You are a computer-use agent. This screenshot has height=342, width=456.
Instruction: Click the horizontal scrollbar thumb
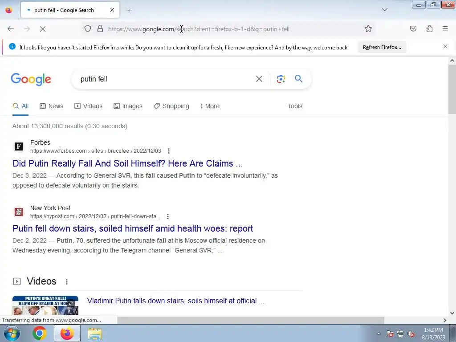coord(251,320)
